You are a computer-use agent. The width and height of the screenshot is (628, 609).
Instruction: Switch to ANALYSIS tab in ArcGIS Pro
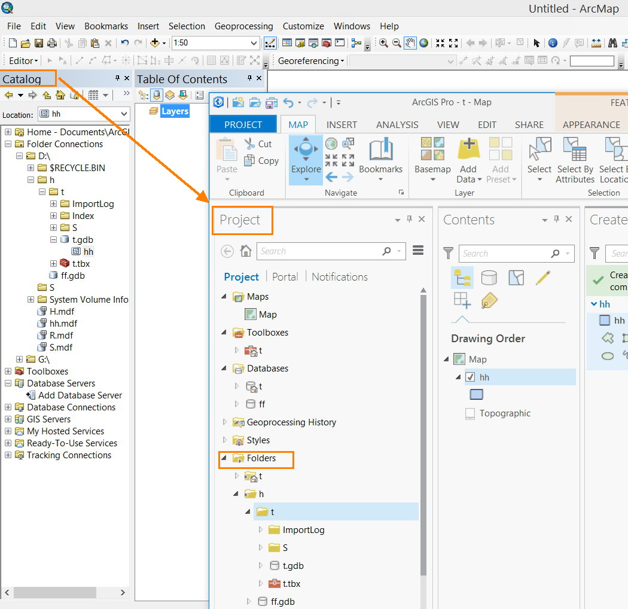[x=397, y=124]
